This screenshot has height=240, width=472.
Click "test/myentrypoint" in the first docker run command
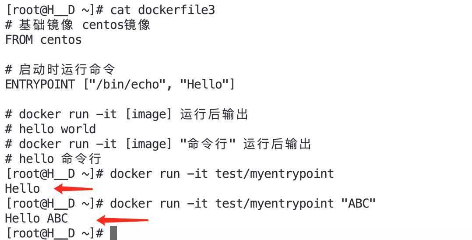click(x=275, y=173)
